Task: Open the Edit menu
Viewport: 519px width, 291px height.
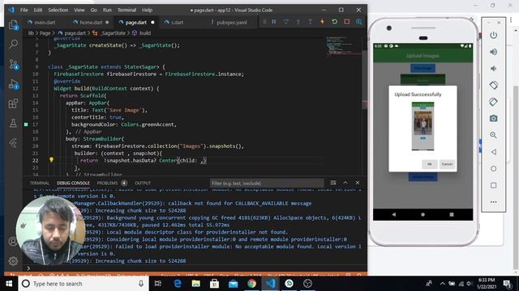Action: pyautogui.click(x=38, y=10)
